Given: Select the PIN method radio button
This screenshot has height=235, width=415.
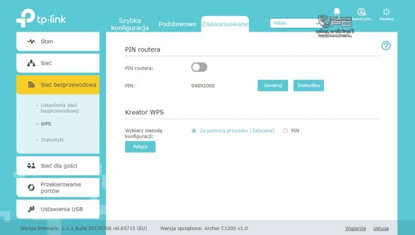Looking at the screenshot, I should 286,131.
